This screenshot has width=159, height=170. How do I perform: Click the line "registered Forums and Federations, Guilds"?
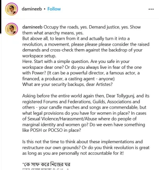coord(81,102)
